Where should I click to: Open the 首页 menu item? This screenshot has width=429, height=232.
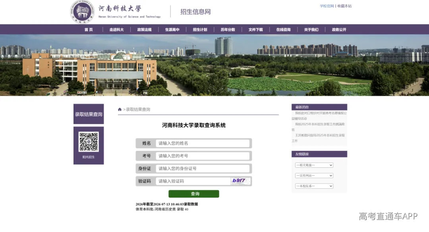[x=89, y=29]
